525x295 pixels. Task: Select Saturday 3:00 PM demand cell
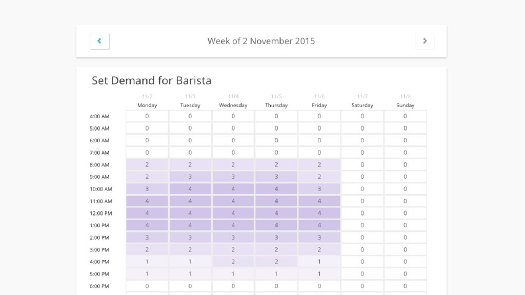tap(362, 249)
